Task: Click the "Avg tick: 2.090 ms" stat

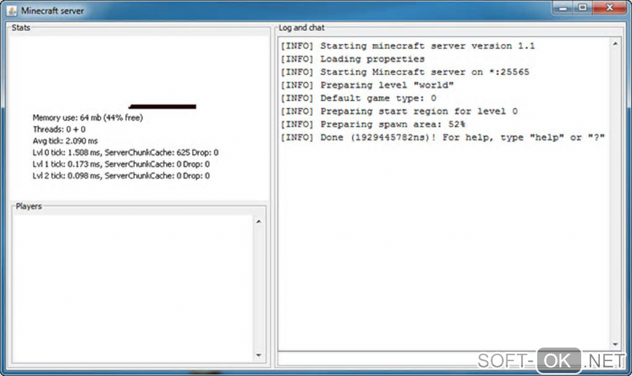Action: pyautogui.click(x=65, y=141)
